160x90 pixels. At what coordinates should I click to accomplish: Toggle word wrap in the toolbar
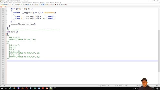(x=39, y=4)
